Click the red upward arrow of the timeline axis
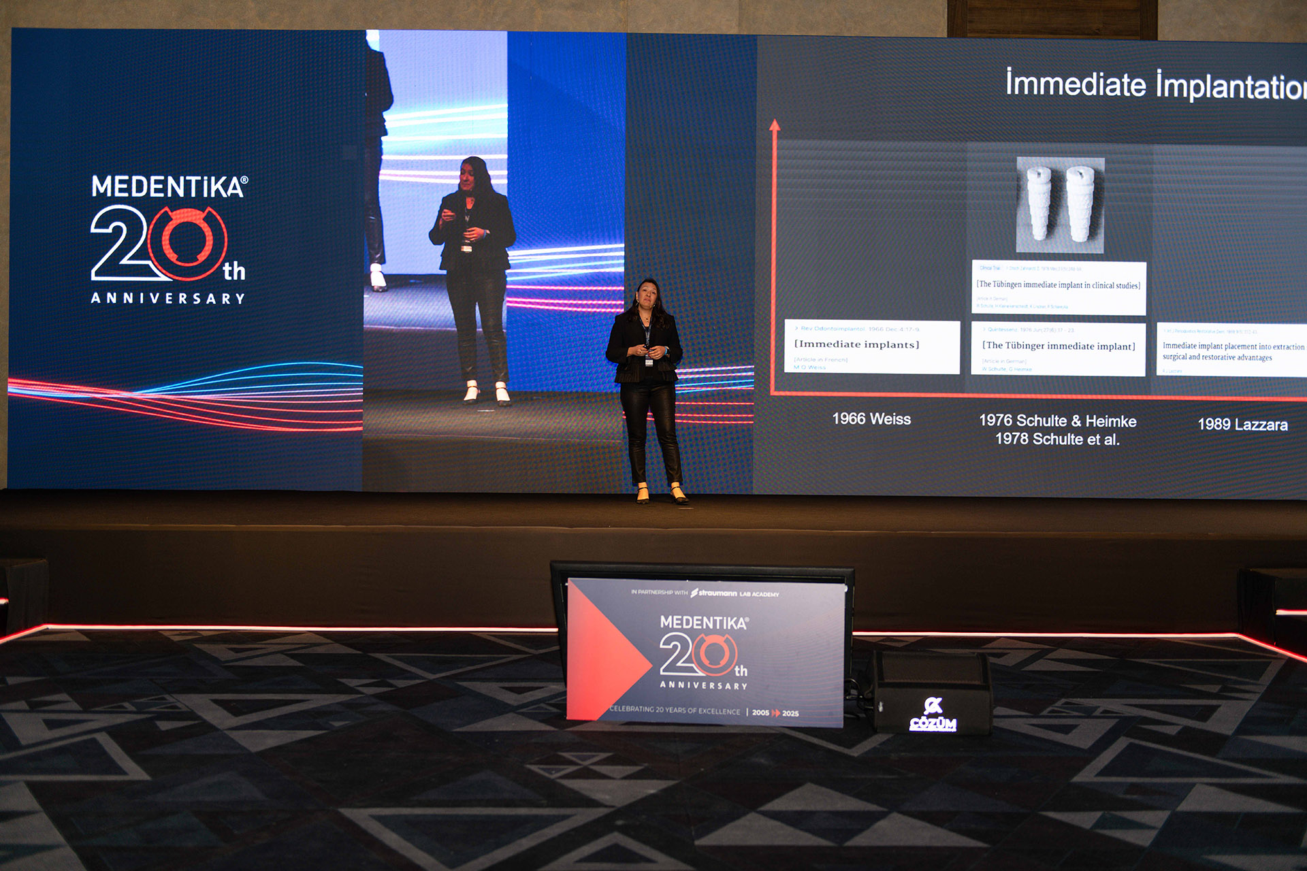Viewport: 1307px width, 871px height. tap(775, 127)
